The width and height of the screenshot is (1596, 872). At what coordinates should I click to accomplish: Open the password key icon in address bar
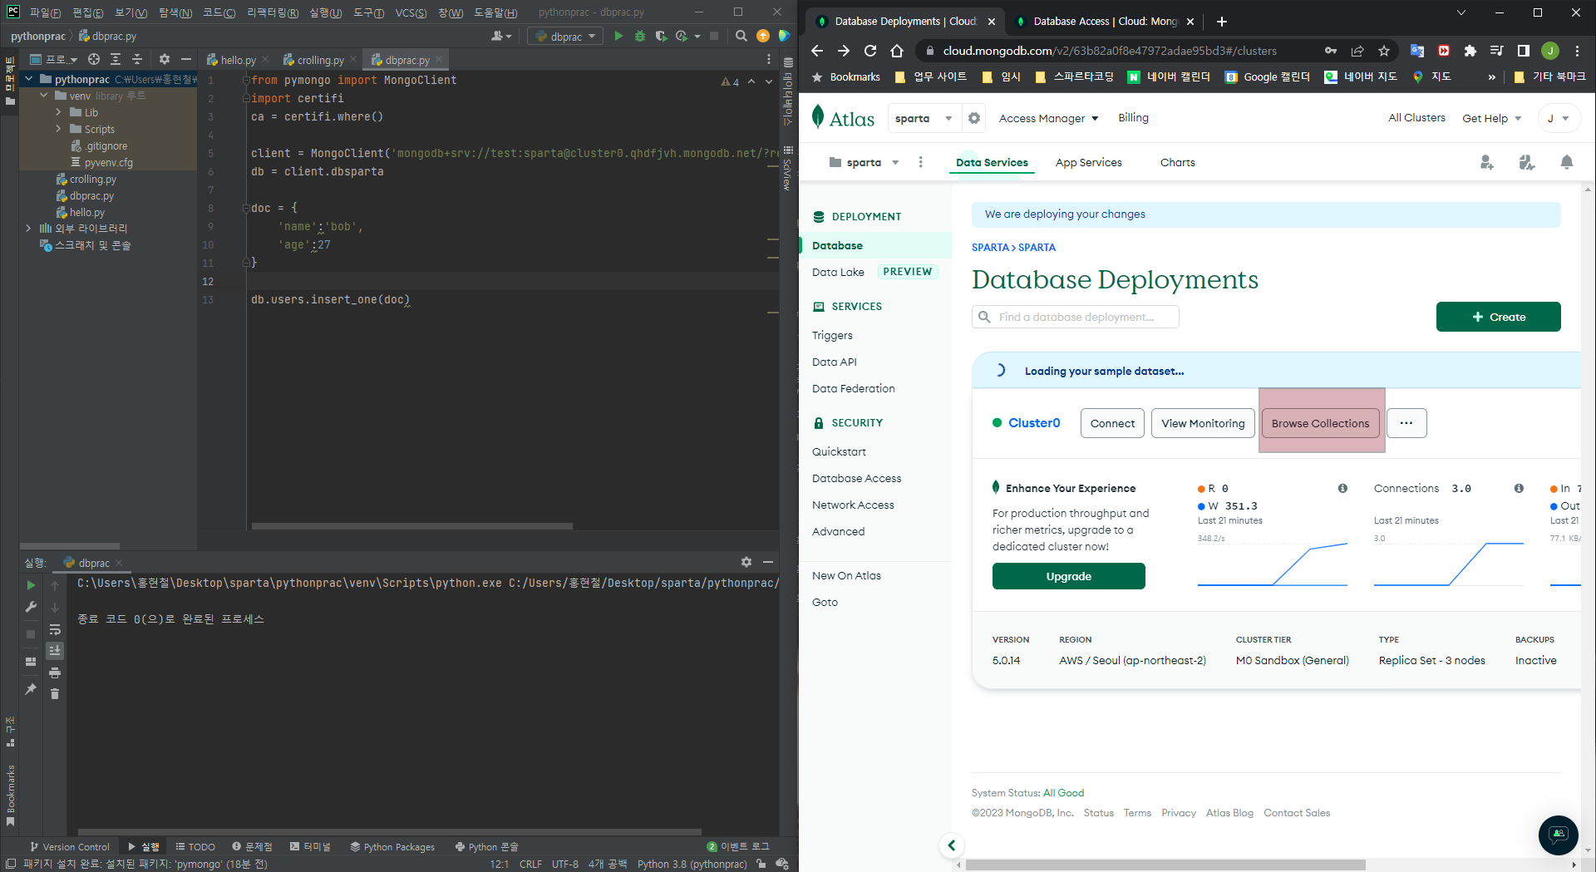1331,51
